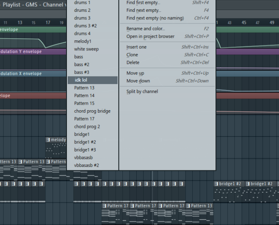Viewport: 279px width, 225px height.
Task: Select the Pattern 13 clip beside Pattern 17
Action: 199,214
